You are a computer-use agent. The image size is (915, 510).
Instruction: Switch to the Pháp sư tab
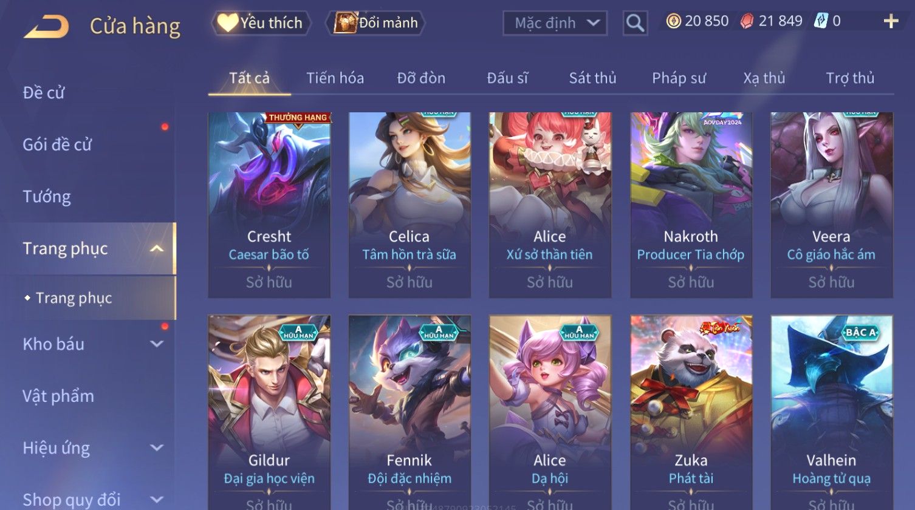click(679, 78)
